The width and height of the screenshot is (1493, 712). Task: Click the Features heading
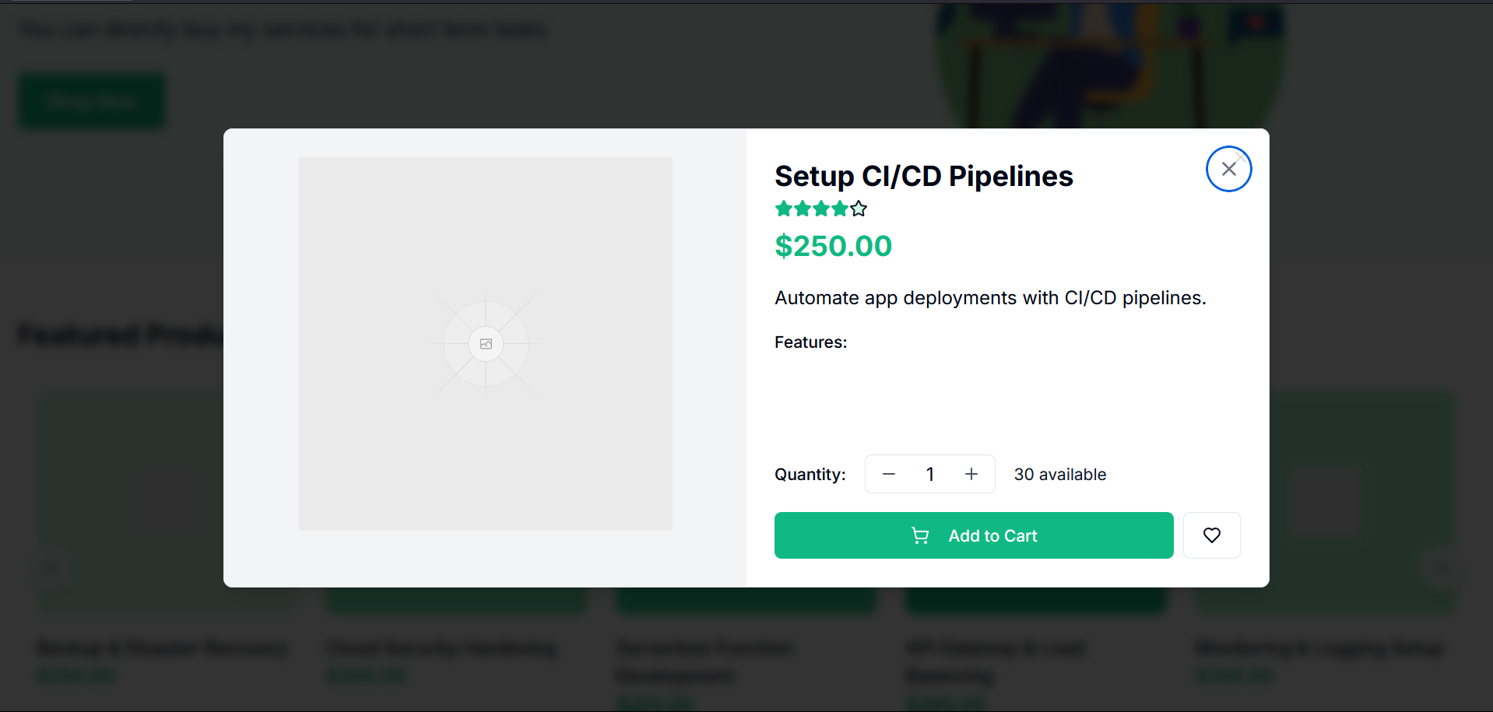pos(810,342)
